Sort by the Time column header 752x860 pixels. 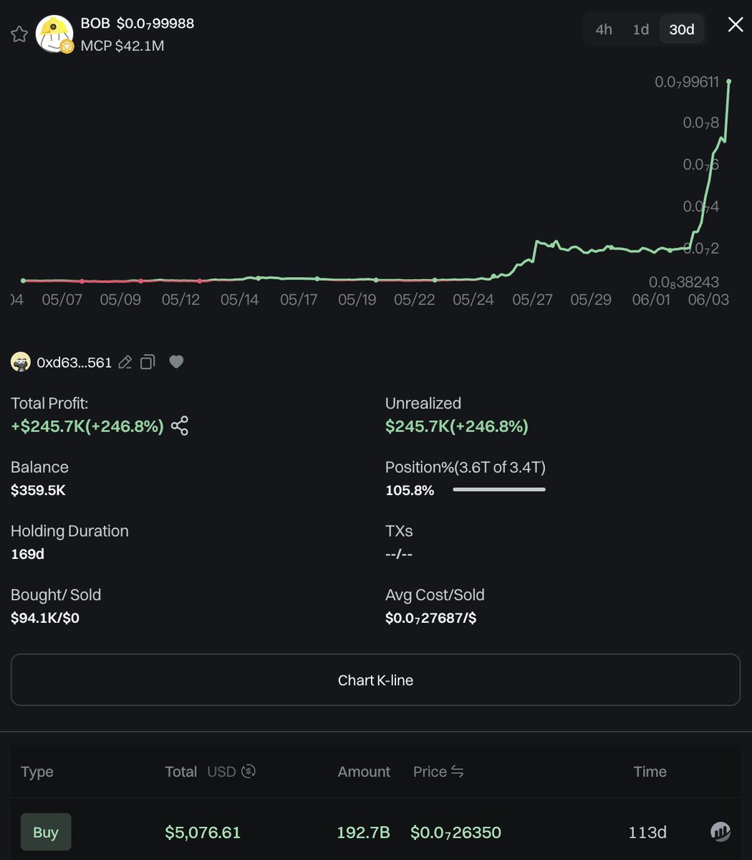pos(650,771)
